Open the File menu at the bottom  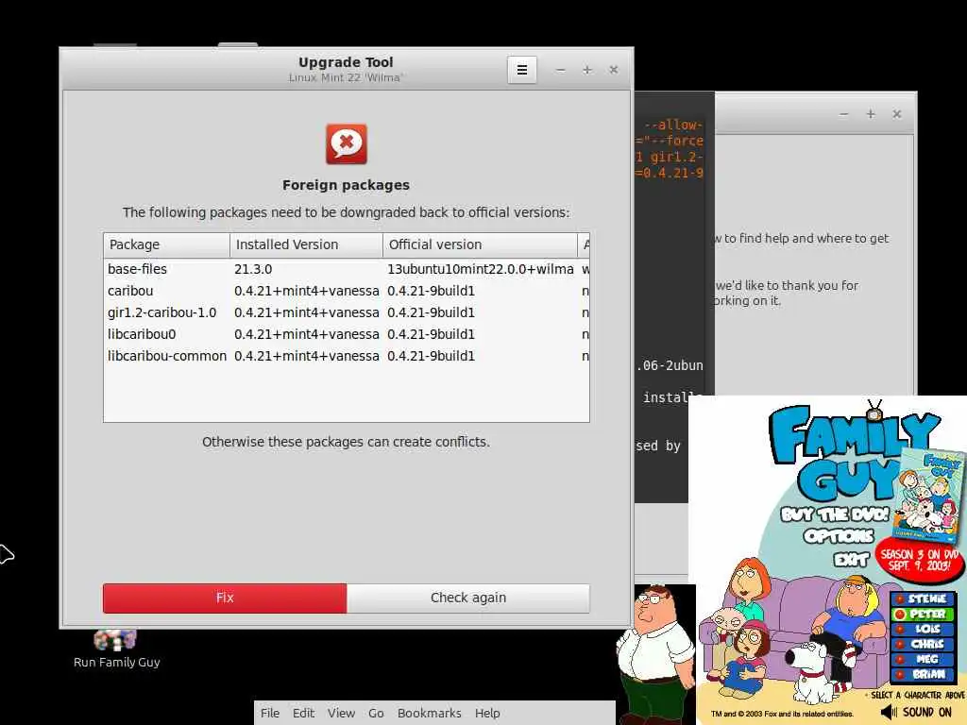[x=269, y=714]
